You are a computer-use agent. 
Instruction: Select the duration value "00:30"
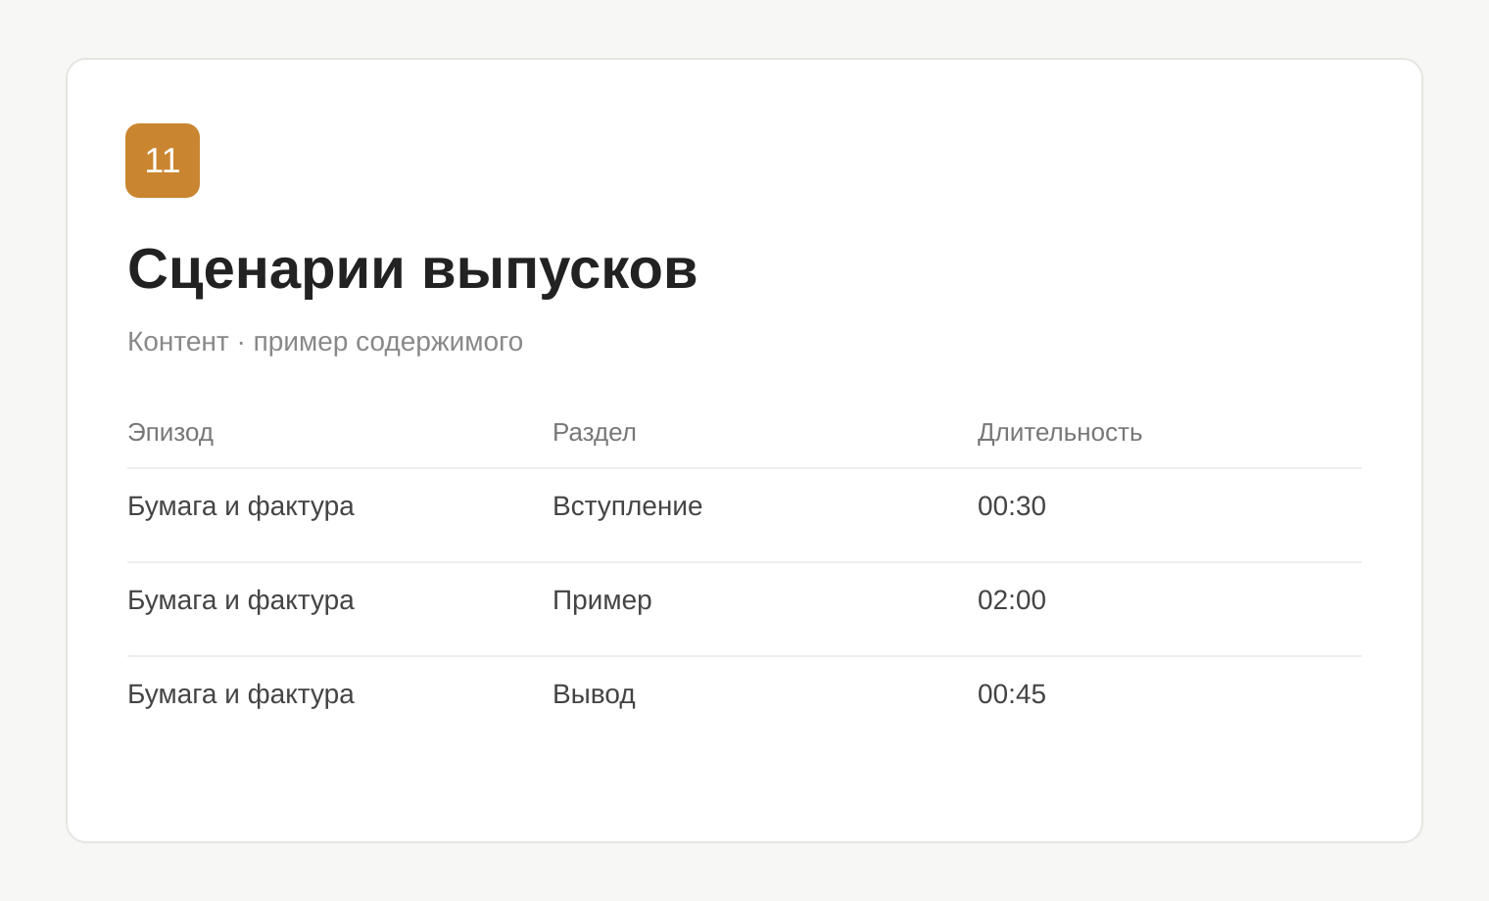(x=1012, y=506)
